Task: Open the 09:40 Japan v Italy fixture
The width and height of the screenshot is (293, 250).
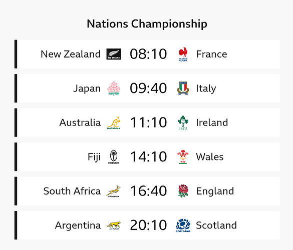Action: click(x=148, y=88)
